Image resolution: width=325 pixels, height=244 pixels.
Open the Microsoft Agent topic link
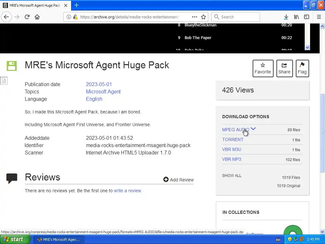[103, 91]
